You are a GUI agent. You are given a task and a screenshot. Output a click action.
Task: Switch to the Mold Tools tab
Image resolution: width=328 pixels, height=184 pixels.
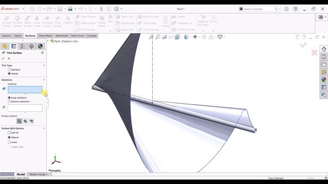(x=77, y=36)
